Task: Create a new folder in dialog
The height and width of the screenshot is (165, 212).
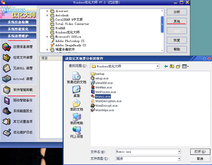Action: point(178,66)
